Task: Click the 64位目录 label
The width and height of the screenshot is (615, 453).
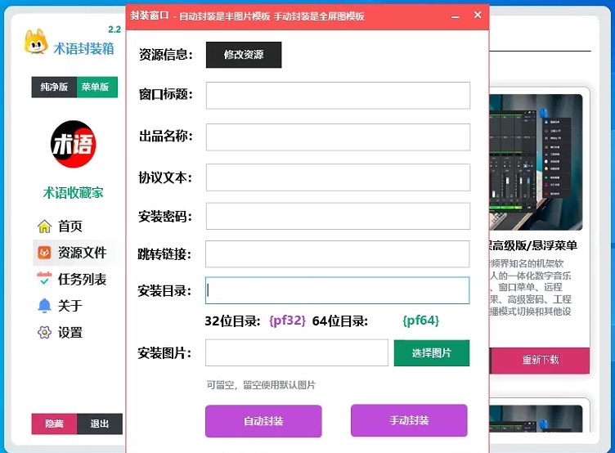Action: point(340,321)
